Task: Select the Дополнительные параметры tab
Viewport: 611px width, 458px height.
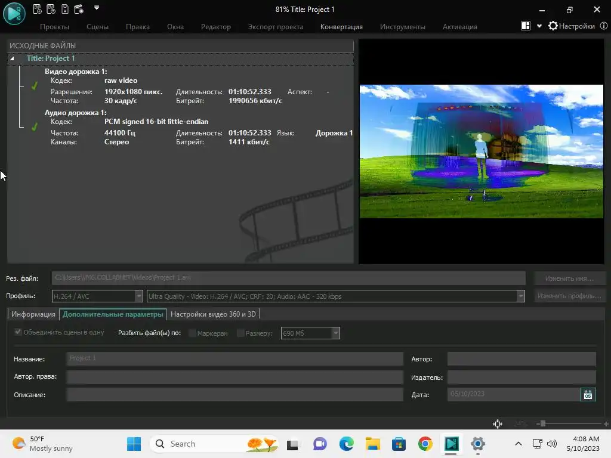Action: (x=113, y=314)
